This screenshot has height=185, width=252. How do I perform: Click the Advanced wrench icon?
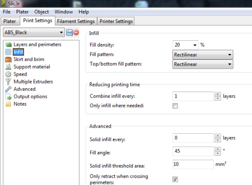[x=9, y=89]
